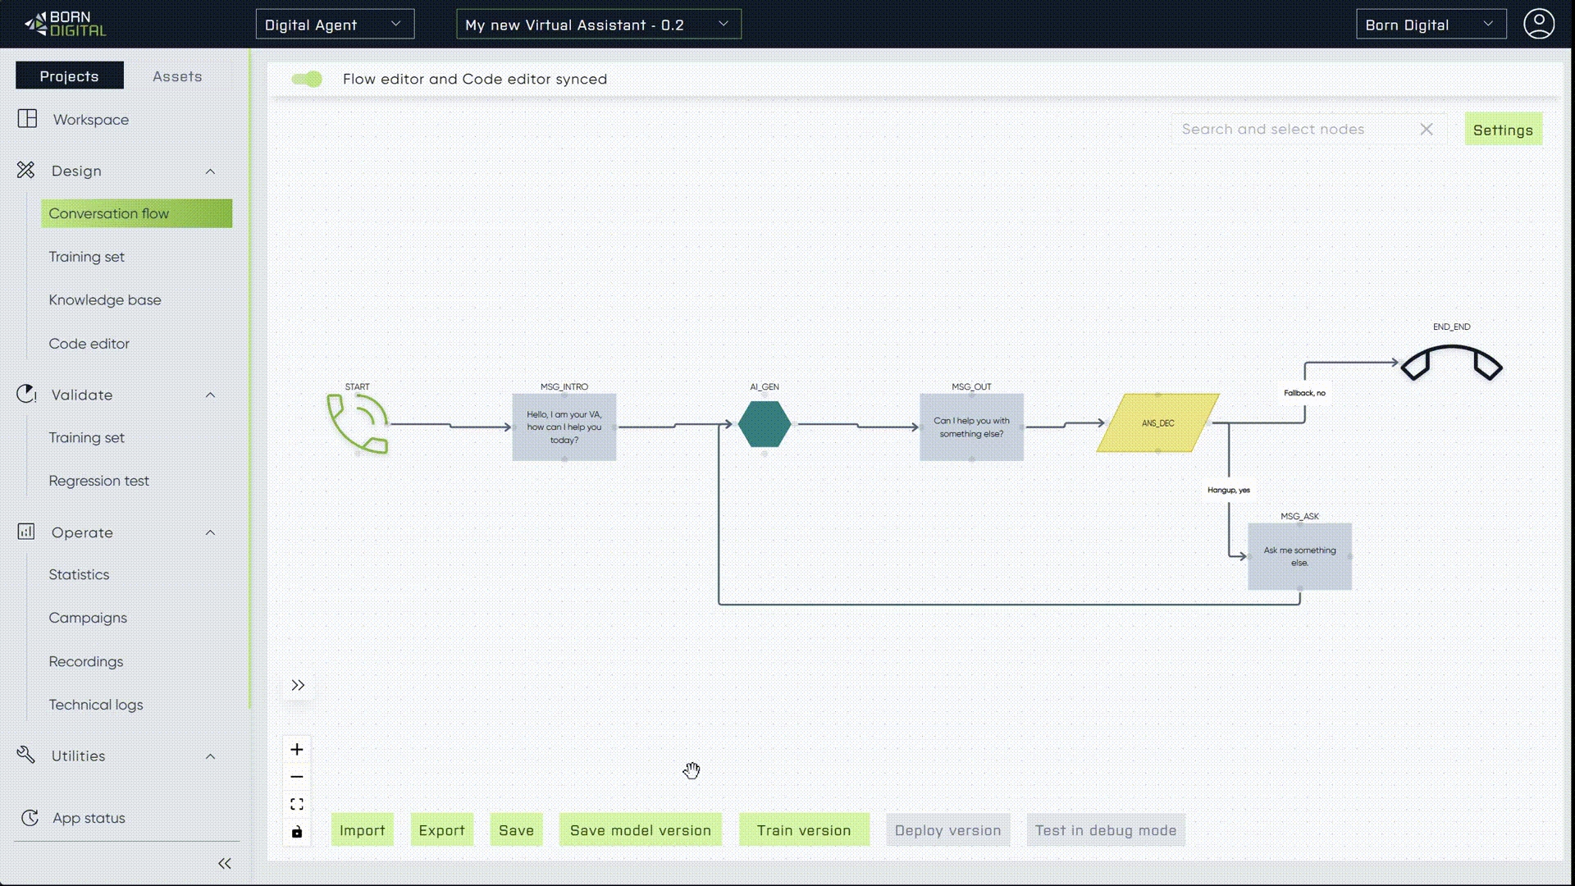
Task: Collapse the Design section chevron
Action: (x=210, y=171)
